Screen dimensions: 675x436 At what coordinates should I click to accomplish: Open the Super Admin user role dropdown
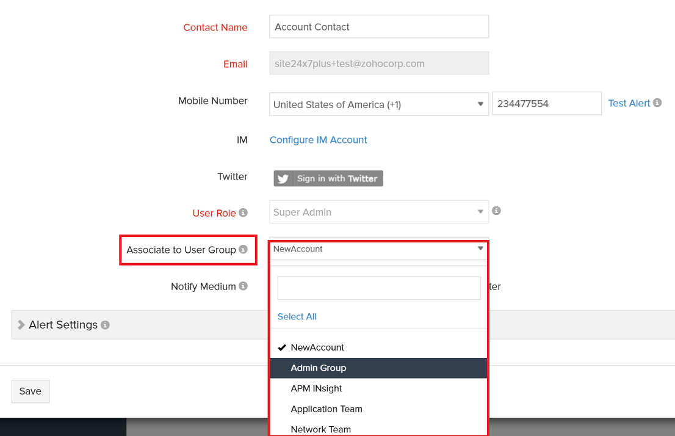click(x=379, y=212)
